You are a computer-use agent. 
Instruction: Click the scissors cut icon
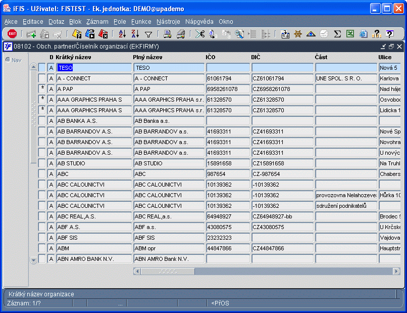[200, 34]
